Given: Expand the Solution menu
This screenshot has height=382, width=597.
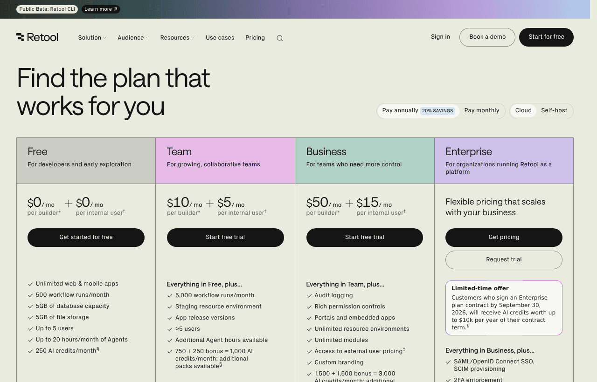Looking at the screenshot, I should point(92,38).
